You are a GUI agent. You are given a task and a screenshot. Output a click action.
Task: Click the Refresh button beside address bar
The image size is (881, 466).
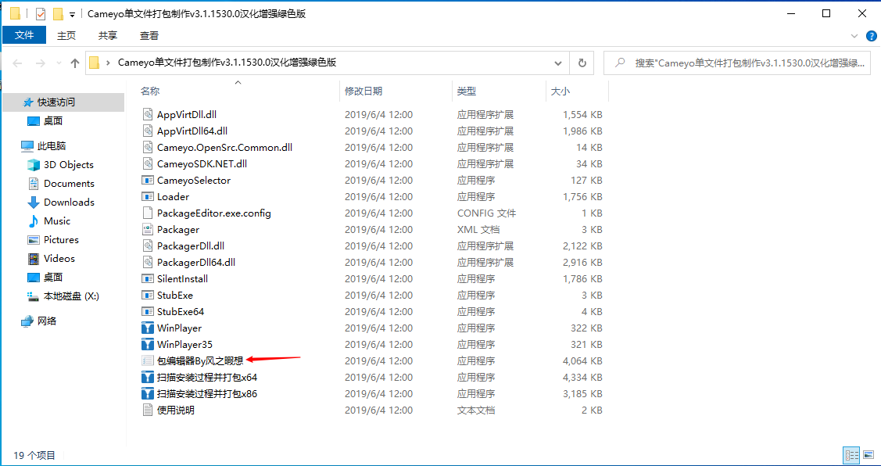tap(582, 63)
